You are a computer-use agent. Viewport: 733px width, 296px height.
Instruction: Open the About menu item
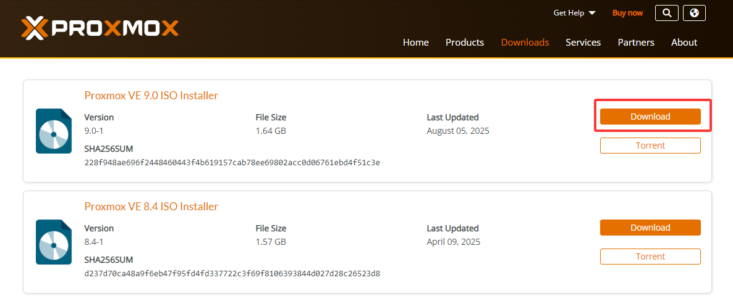click(684, 43)
